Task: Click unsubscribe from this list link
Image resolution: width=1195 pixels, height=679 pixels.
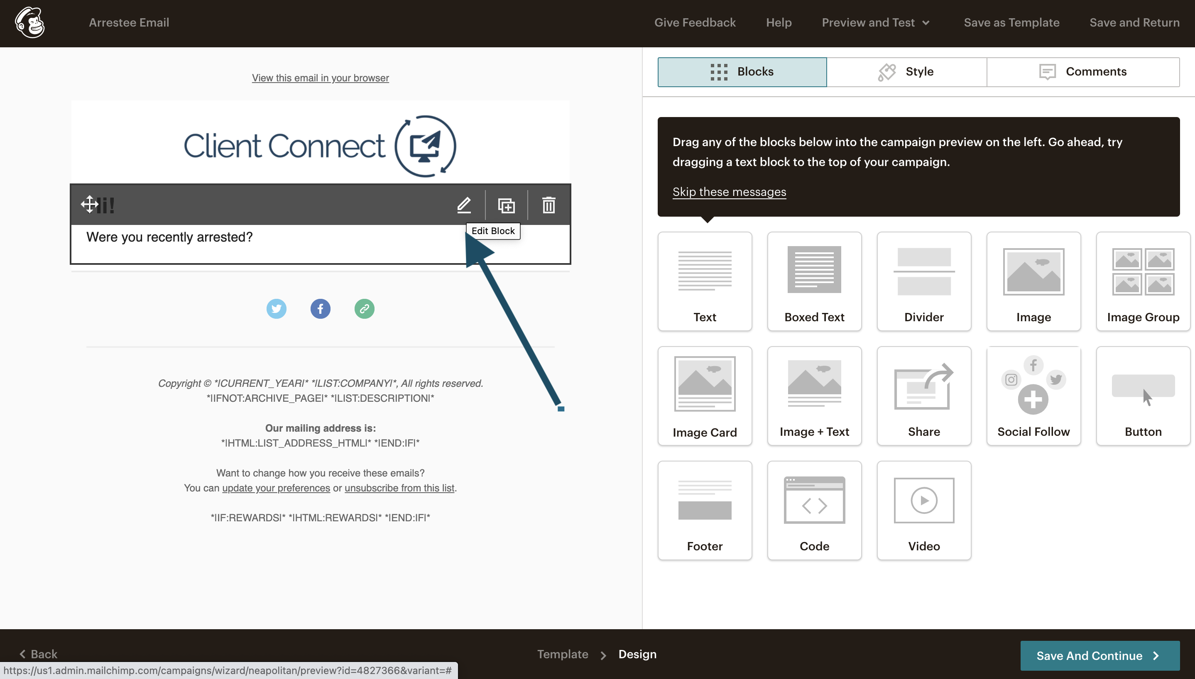Action: tap(399, 488)
